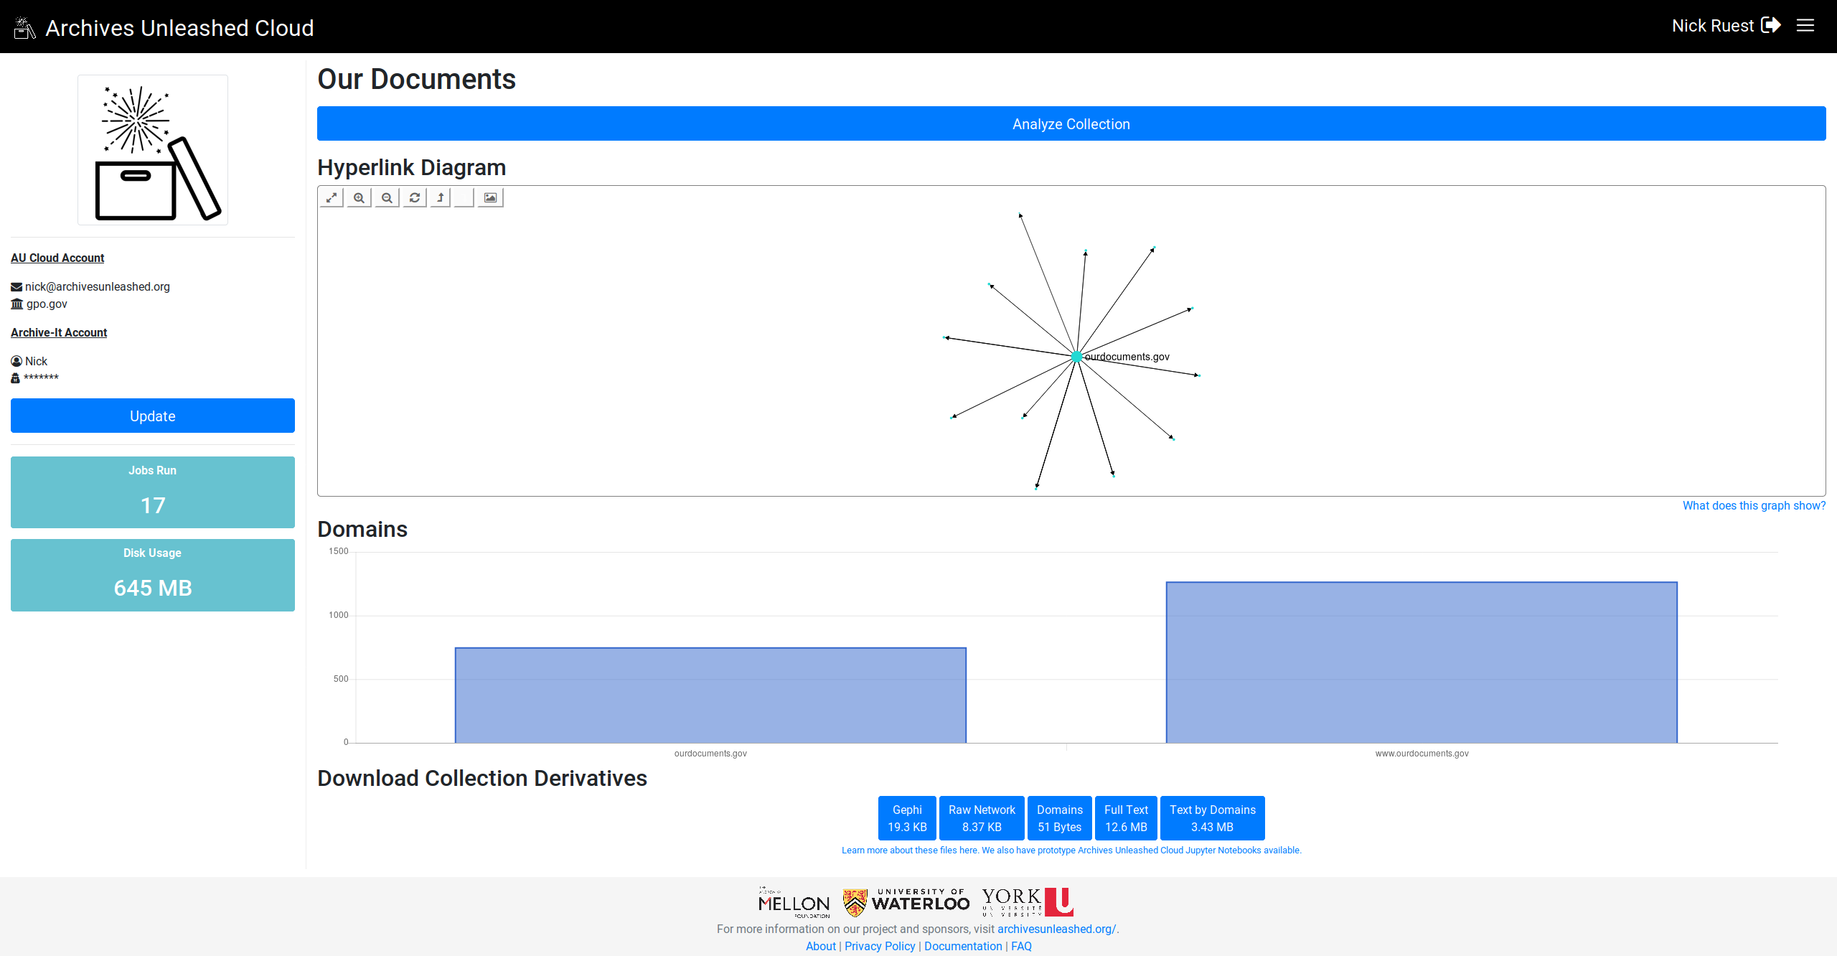The width and height of the screenshot is (1837, 956).
Task: Click the Update button in sidebar
Action: pyautogui.click(x=153, y=416)
